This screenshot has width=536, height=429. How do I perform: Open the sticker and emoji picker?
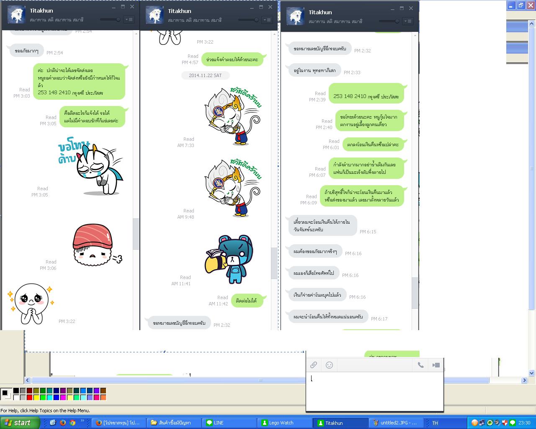click(x=329, y=365)
